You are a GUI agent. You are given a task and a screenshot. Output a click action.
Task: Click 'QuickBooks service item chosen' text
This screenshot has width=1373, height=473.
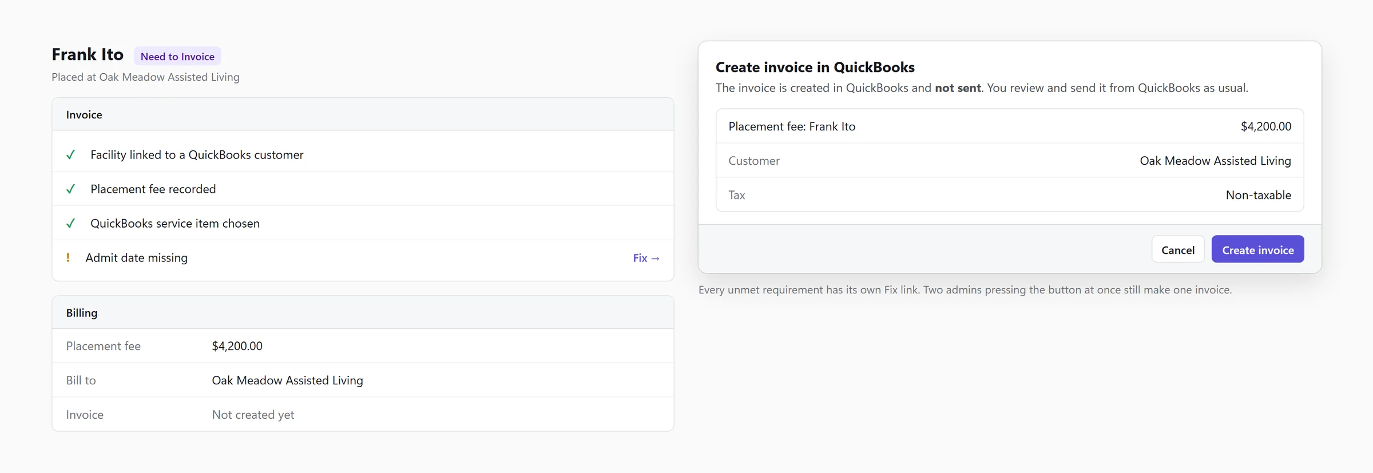[175, 223]
